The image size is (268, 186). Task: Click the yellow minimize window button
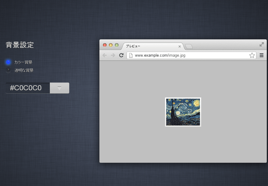[x=111, y=45]
